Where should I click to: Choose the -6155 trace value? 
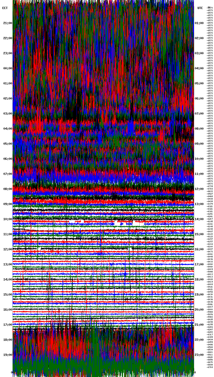coord(210,324)
